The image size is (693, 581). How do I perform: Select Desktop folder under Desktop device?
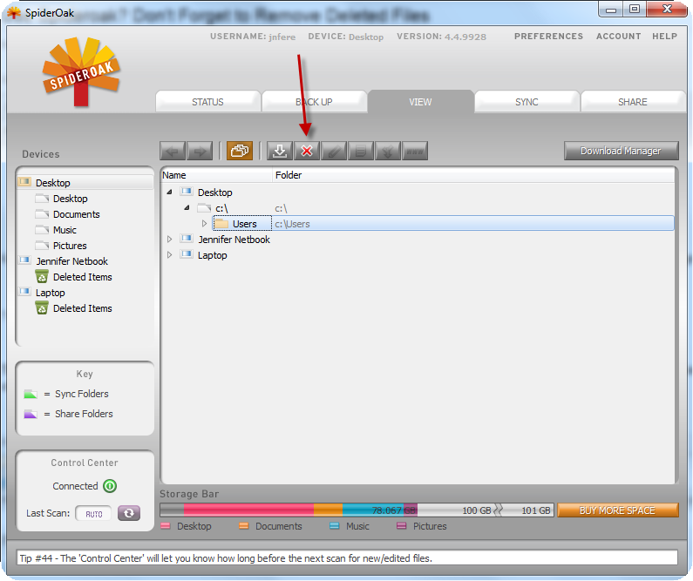point(71,199)
